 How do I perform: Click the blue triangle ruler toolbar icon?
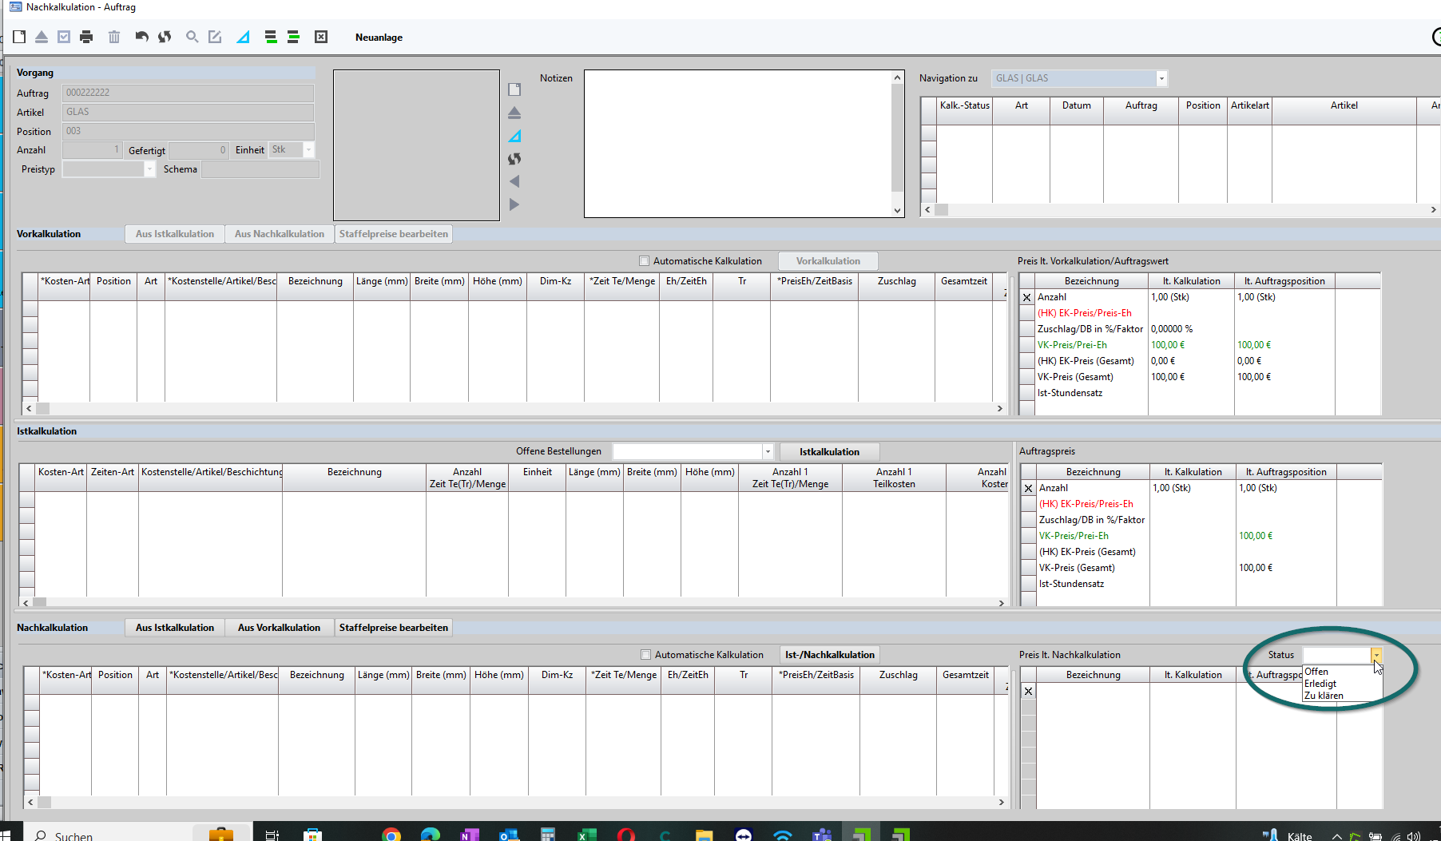click(243, 37)
